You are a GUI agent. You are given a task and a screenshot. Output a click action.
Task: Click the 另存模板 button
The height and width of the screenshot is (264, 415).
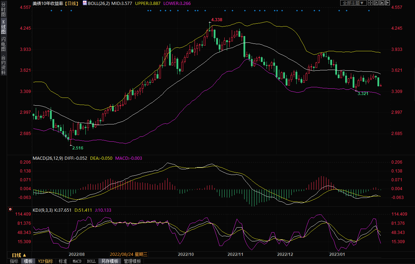(110, 261)
